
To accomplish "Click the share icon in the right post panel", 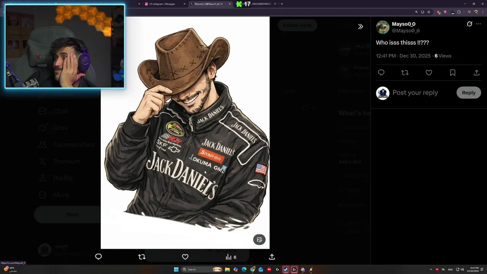I will tap(476, 73).
